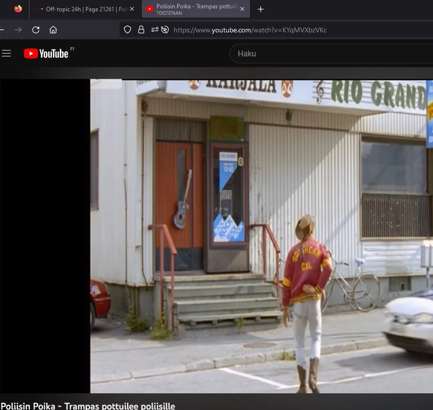Click the blocked autoplay icon in address bar
Viewport: 433px width, 410px height.
point(165,30)
